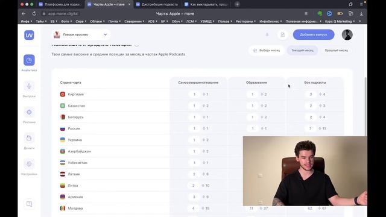386x217 pixels.
Task: Click the presenter webcam video overlay
Action: 305,171
